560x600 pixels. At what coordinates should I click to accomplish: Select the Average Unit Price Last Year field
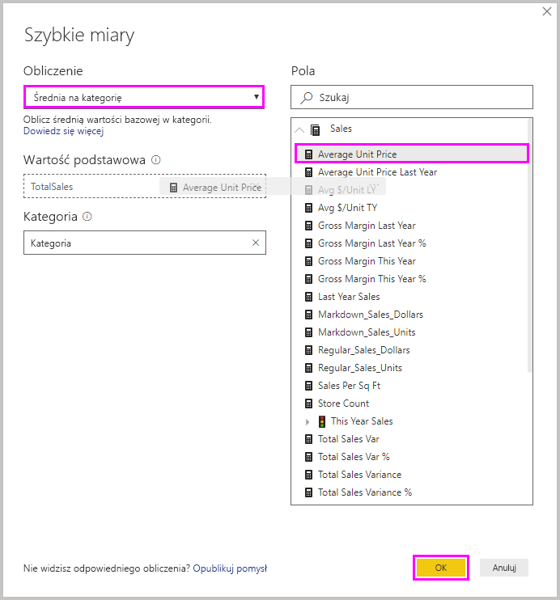377,172
